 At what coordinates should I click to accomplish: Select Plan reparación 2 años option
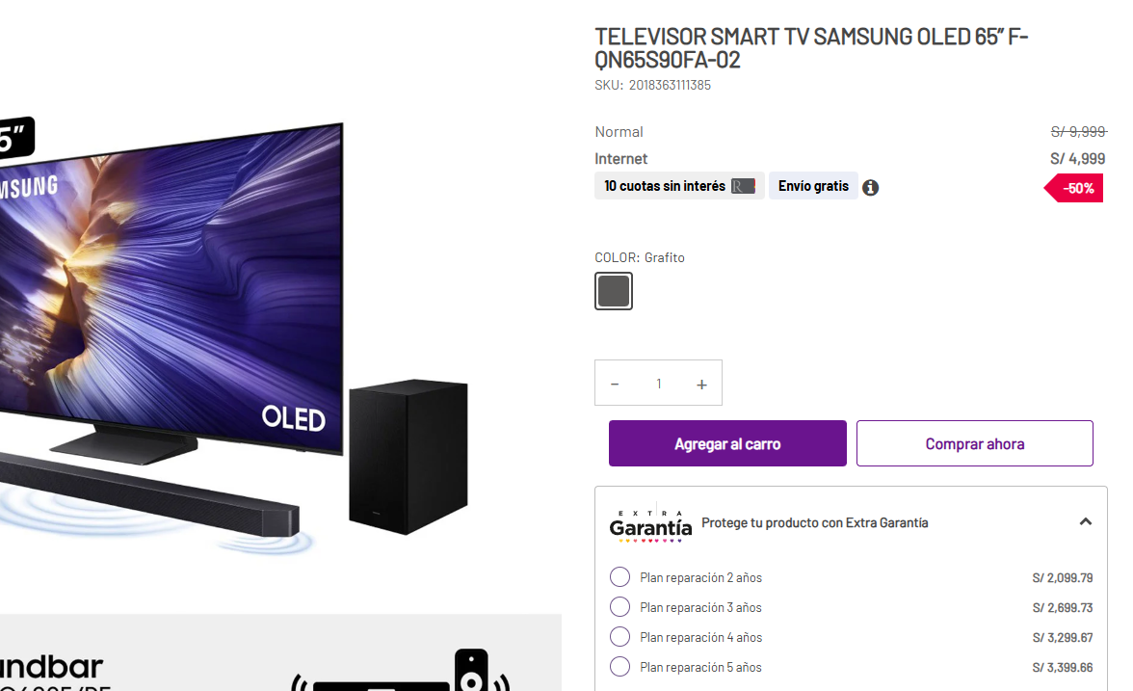(619, 576)
